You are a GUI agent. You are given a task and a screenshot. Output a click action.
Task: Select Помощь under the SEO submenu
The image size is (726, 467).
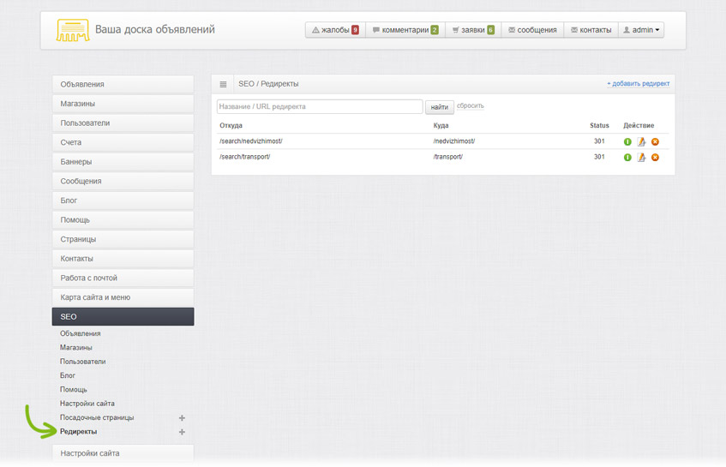tap(74, 390)
